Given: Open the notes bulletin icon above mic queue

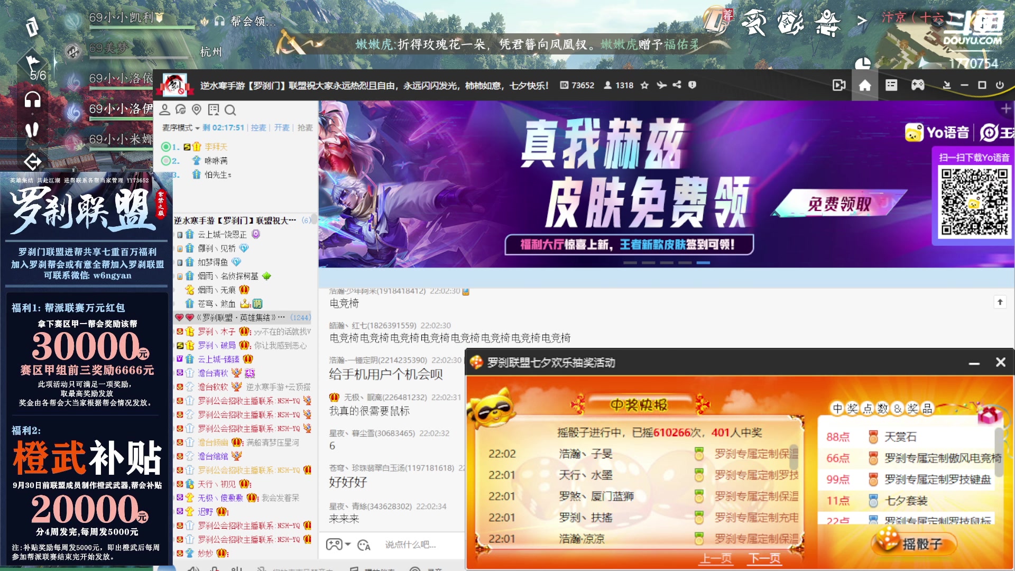Looking at the screenshot, I should point(214,109).
